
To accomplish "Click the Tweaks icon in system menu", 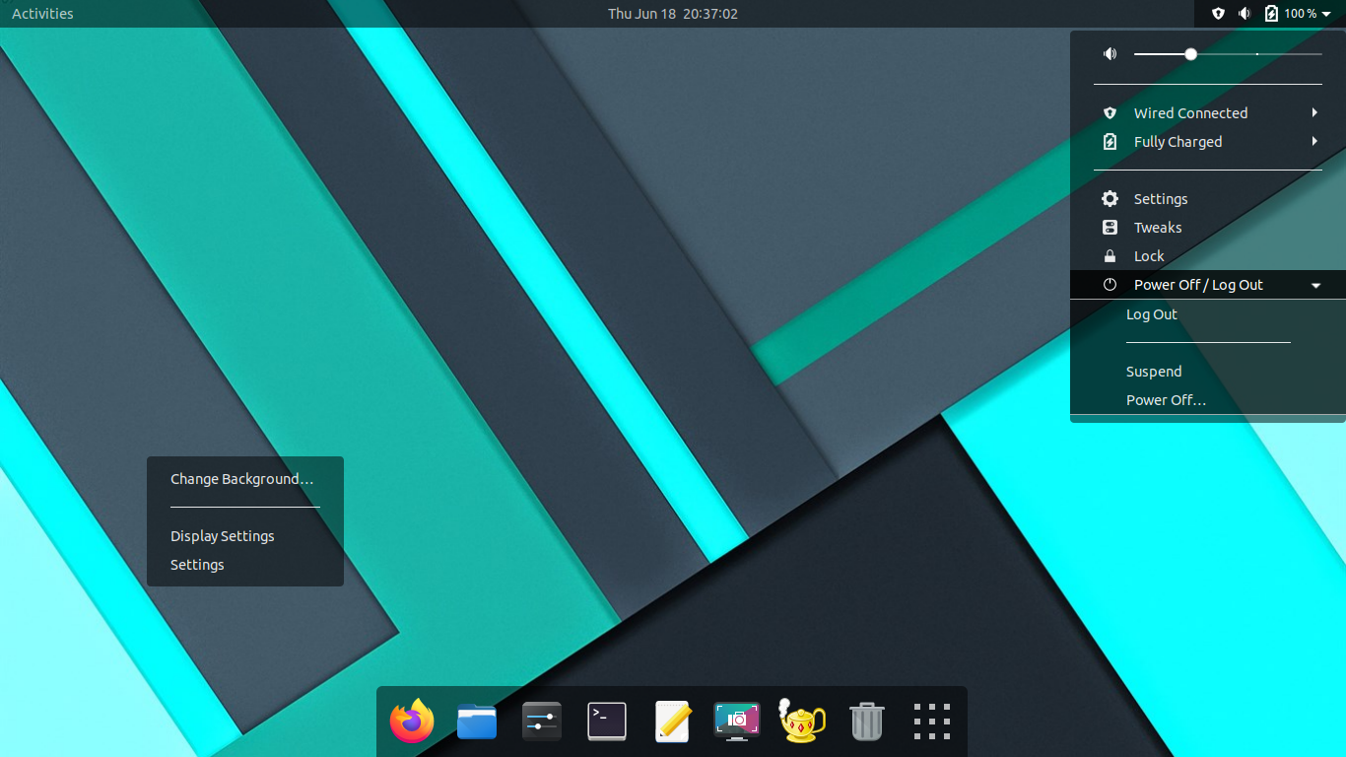I will coord(1110,228).
